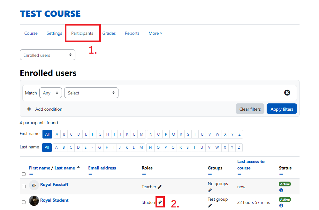319x210 pixels.
Task: Open the Match Any dropdown
Action: pos(50,93)
